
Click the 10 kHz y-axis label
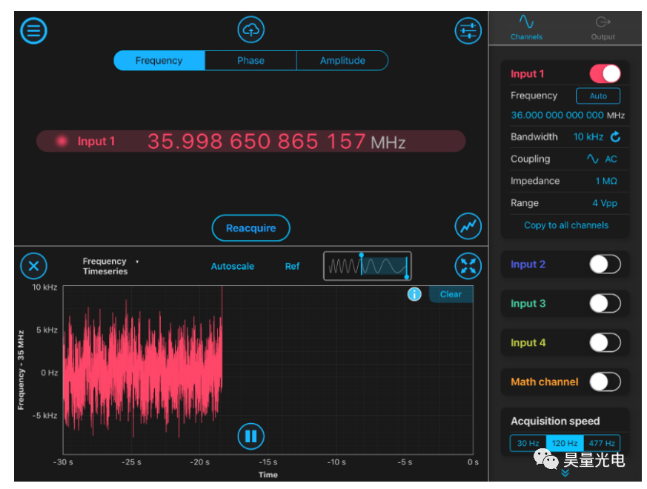(44, 287)
